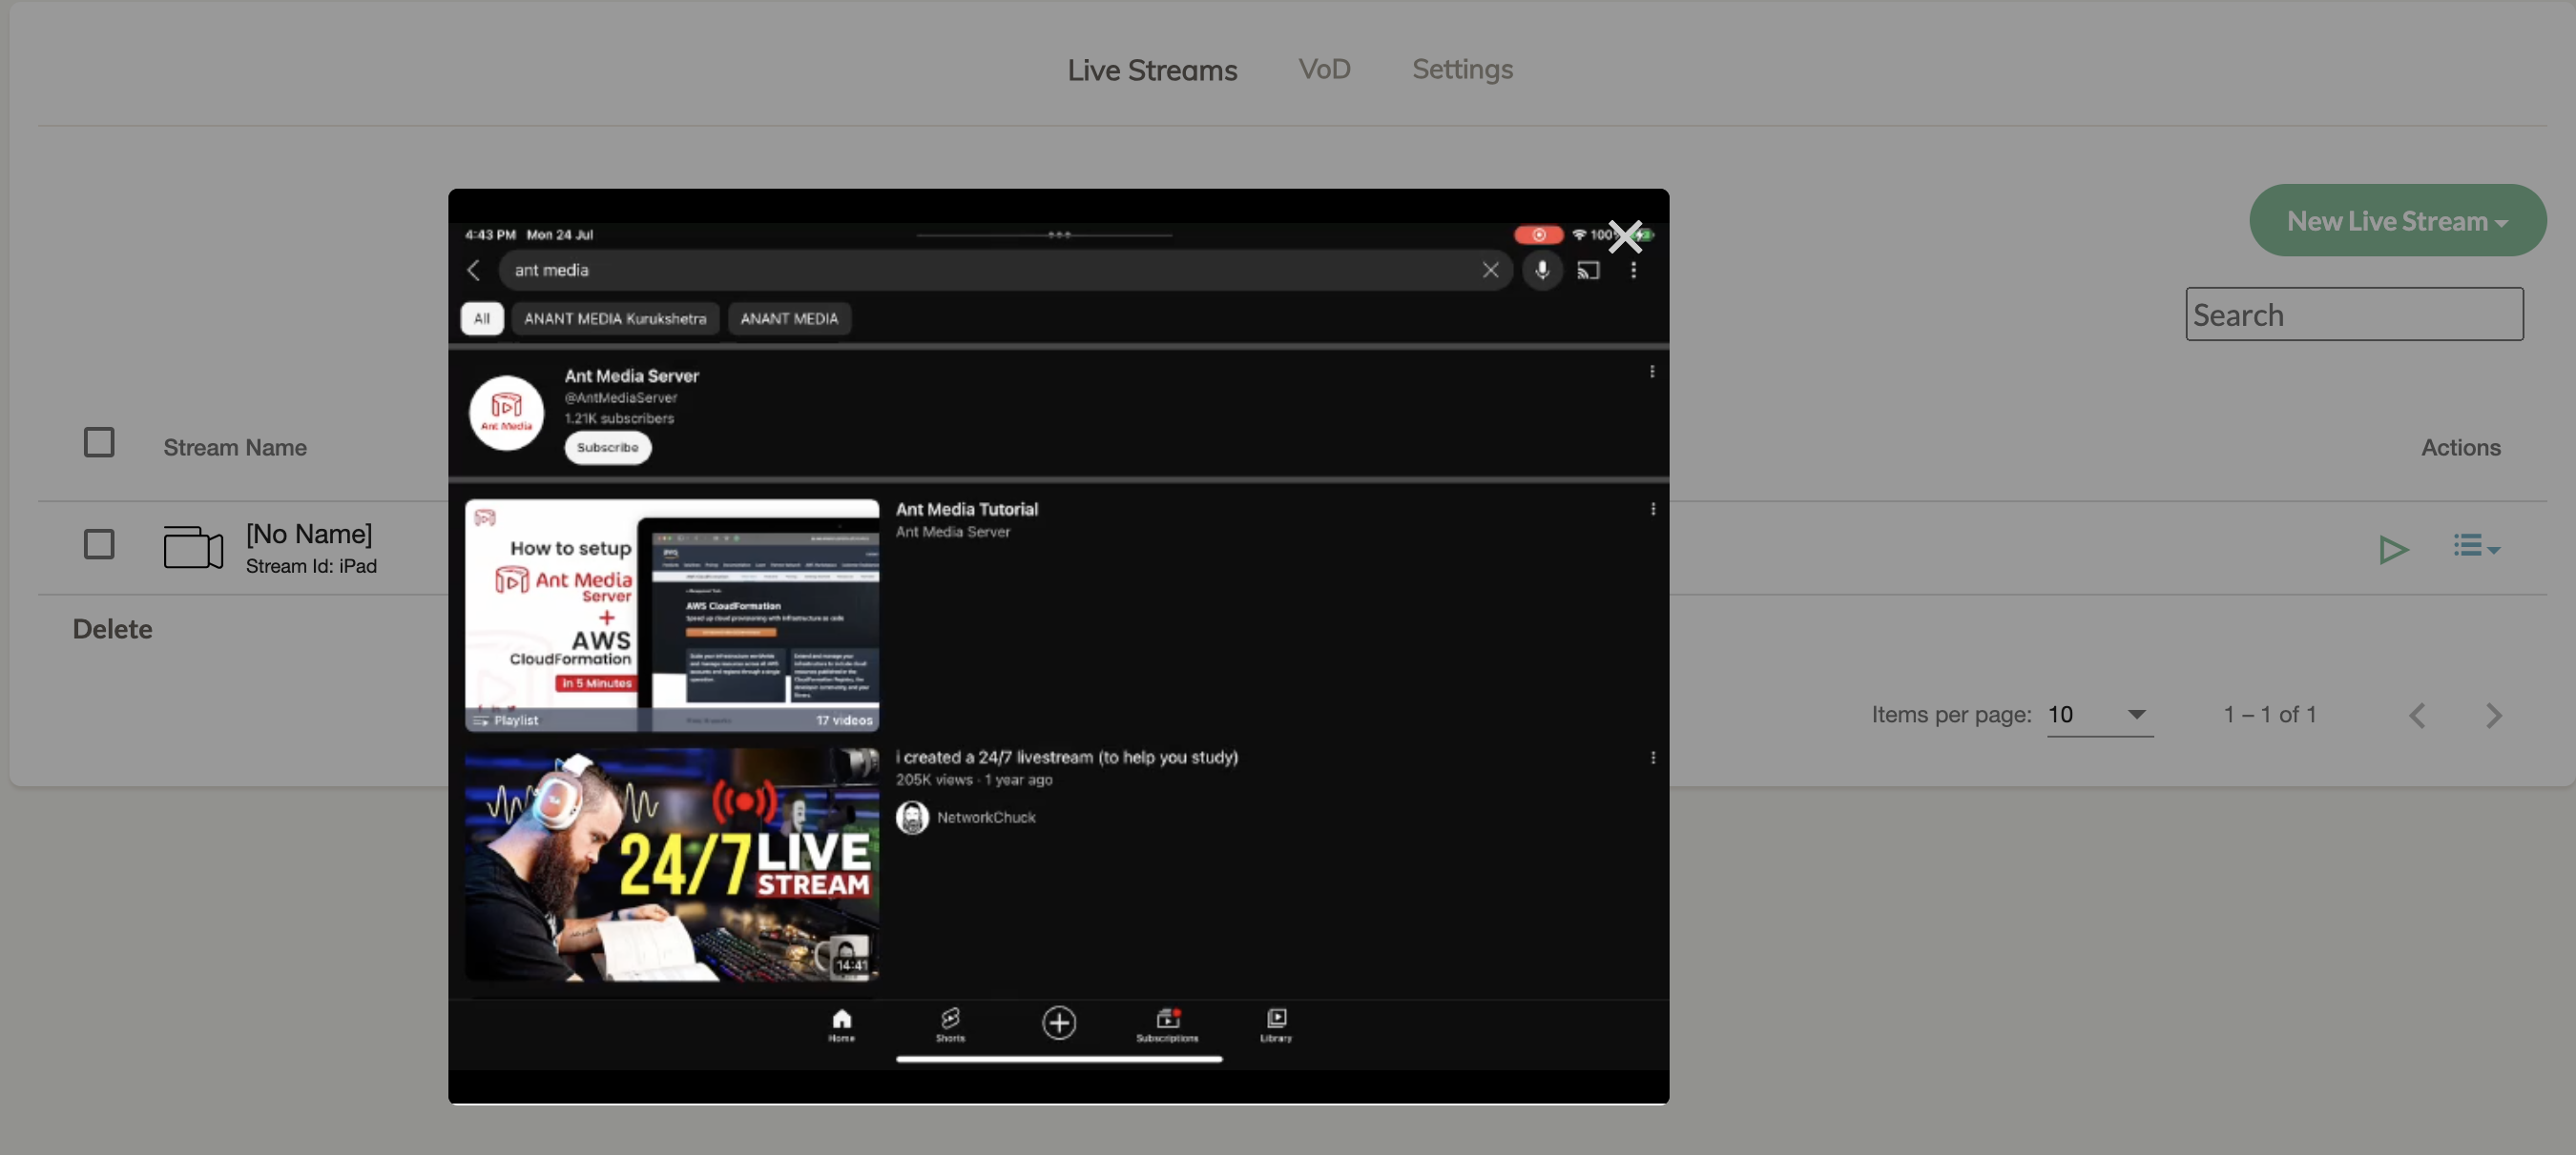
Task: Switch to the VoD tab
Action: [x=1324, y=69]
